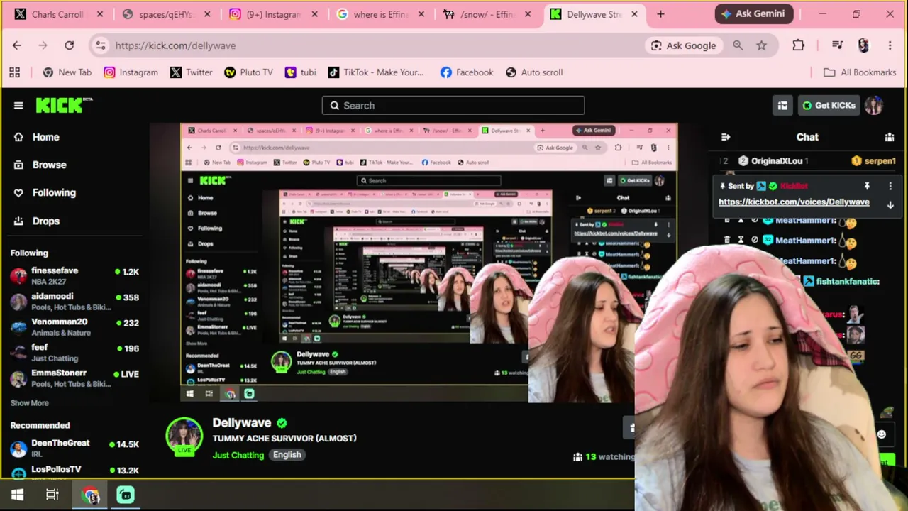Open Venomman20 channel in Following
This screenshot has width=908, height=511.
tap(74, 327)
